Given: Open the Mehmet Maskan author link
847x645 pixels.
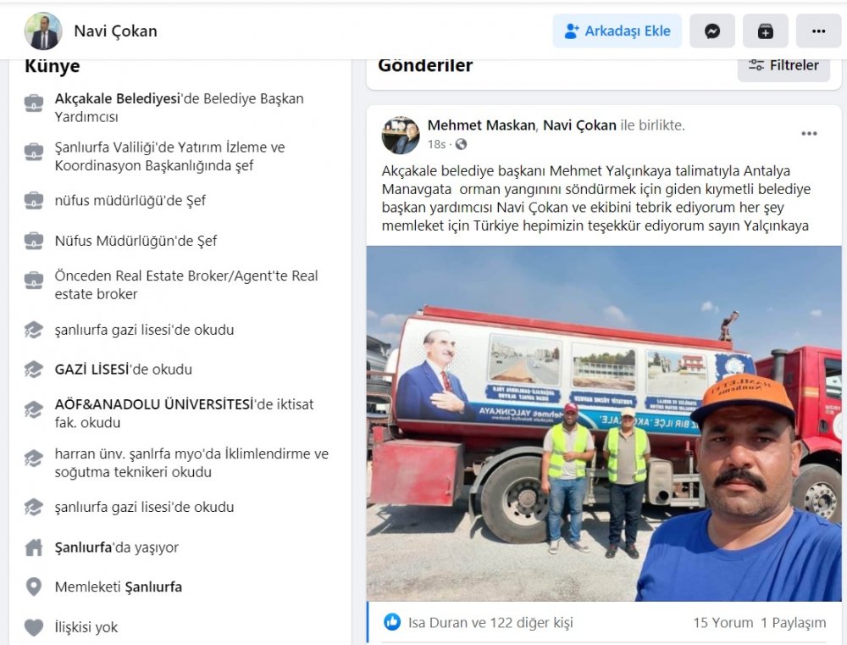Looking at the screenshot, I should coord(481,125).
